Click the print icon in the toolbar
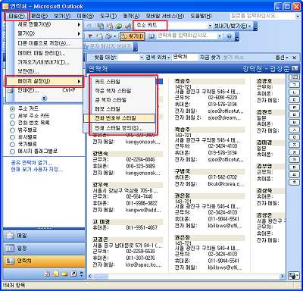 point(101,36)
